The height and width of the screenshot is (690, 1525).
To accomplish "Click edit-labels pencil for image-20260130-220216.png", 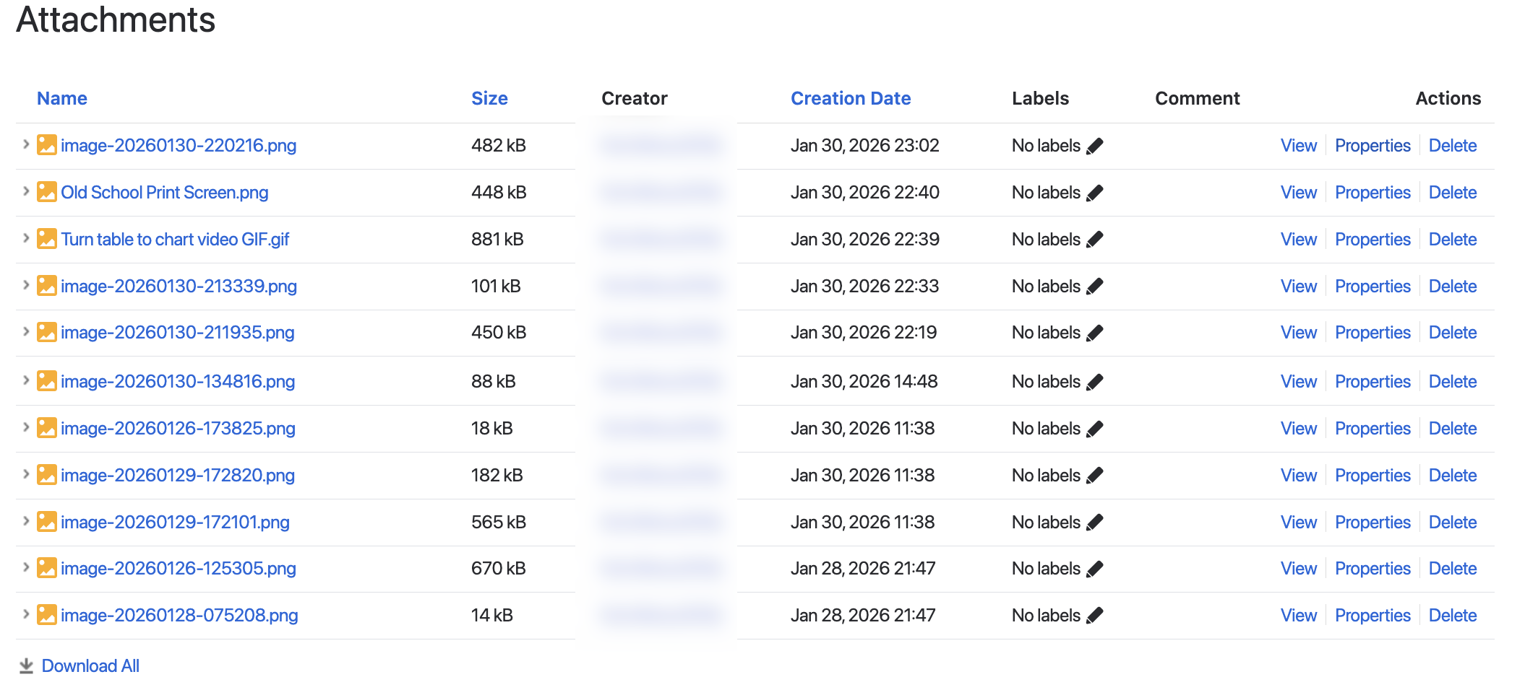I will click(1095, 146).
